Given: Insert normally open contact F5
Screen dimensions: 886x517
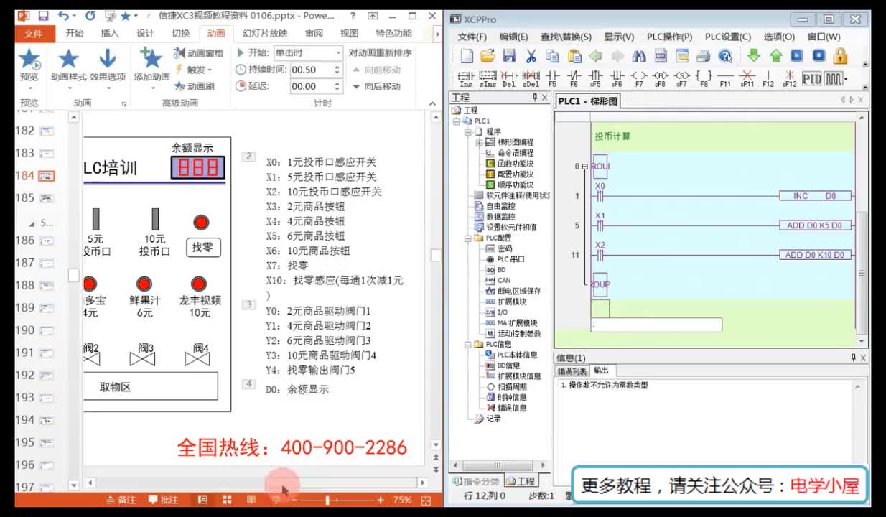Looking at the screenshot, I should pos(552,78).
